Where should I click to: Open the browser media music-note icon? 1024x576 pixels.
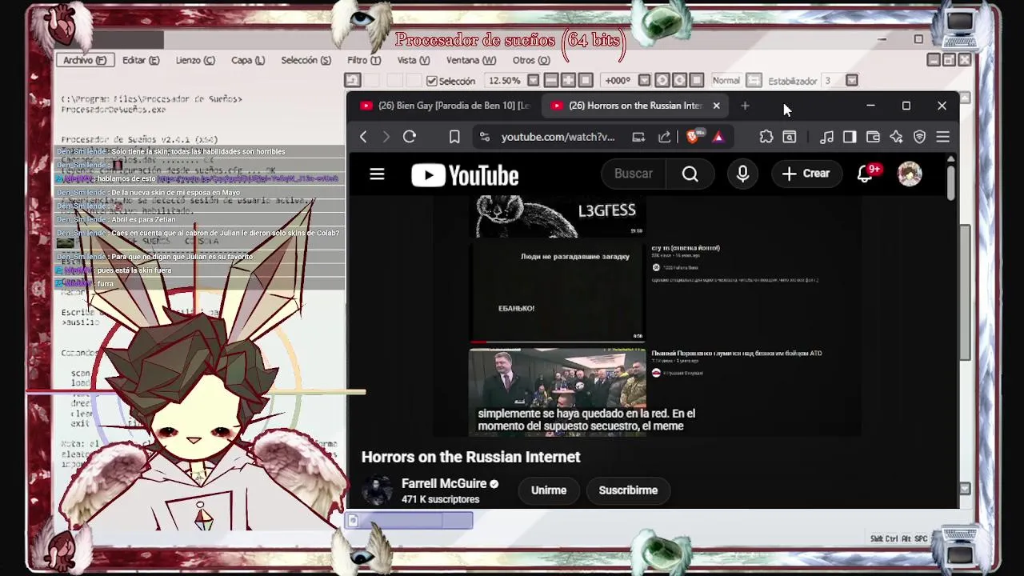(x=827, y=137)
